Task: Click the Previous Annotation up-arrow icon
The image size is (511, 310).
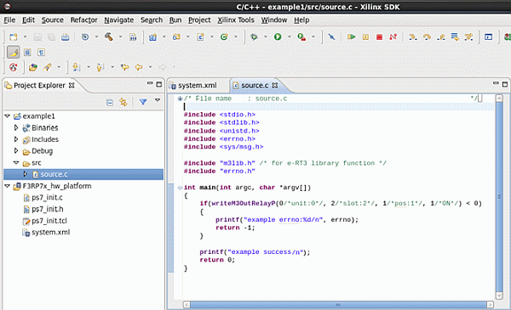Action: click(100, 67)
